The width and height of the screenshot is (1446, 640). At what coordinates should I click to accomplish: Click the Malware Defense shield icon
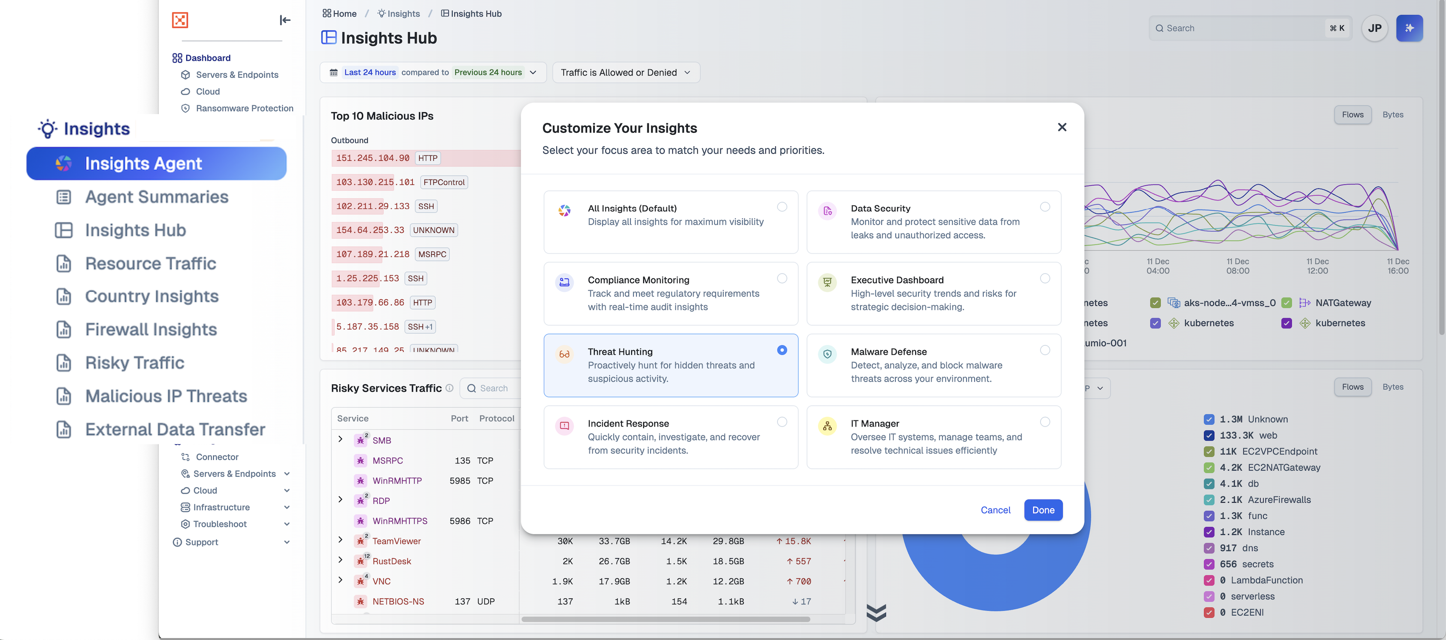827,354
